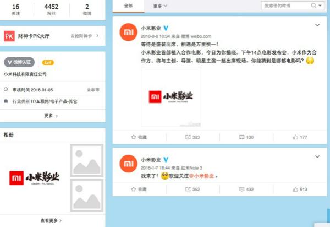Click the red PK icon
This screenshot has width=330, height=227.
click(x=9, y=36)
